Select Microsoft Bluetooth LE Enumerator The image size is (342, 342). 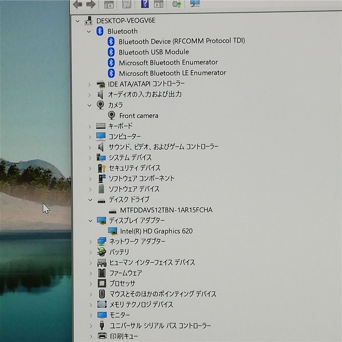[x=172, y=73]
